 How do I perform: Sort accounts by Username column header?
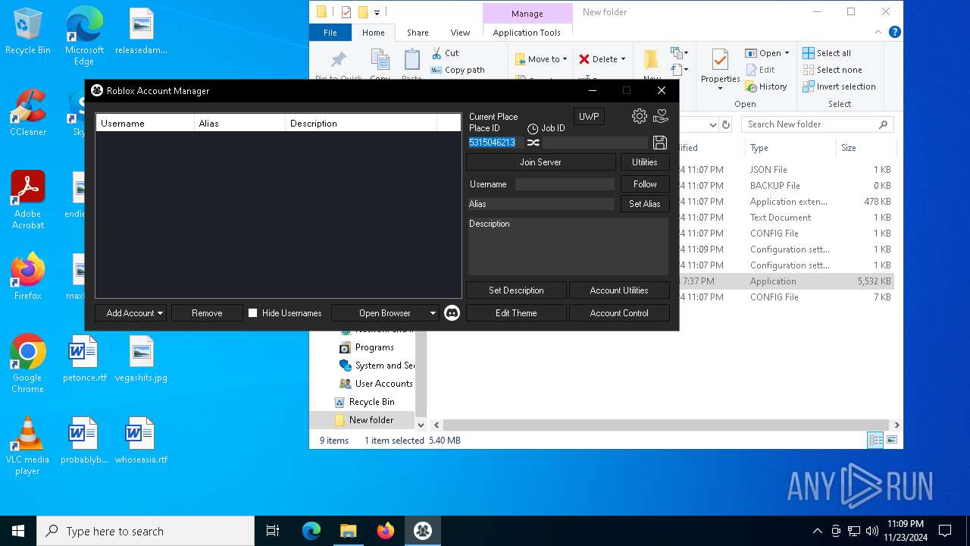[145, 123]
